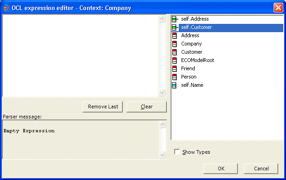Image resolution: width=286 pixels, height=180 pixels.
Task: Click the parser message down scroll arrow
Action: click(x=162, y=155)
